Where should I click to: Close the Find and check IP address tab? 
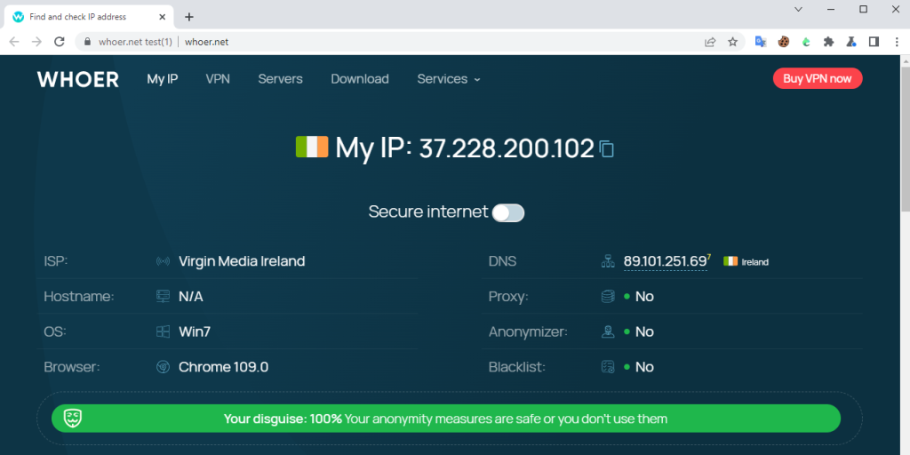coord(162,17)
